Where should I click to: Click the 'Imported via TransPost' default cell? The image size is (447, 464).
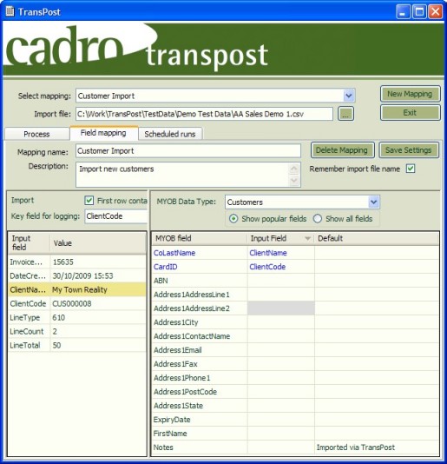point(377,447)
